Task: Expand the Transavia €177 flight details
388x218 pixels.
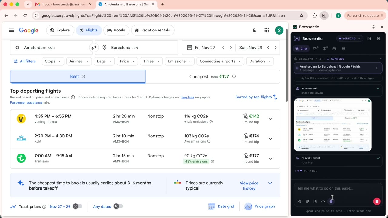Action: 270,158
